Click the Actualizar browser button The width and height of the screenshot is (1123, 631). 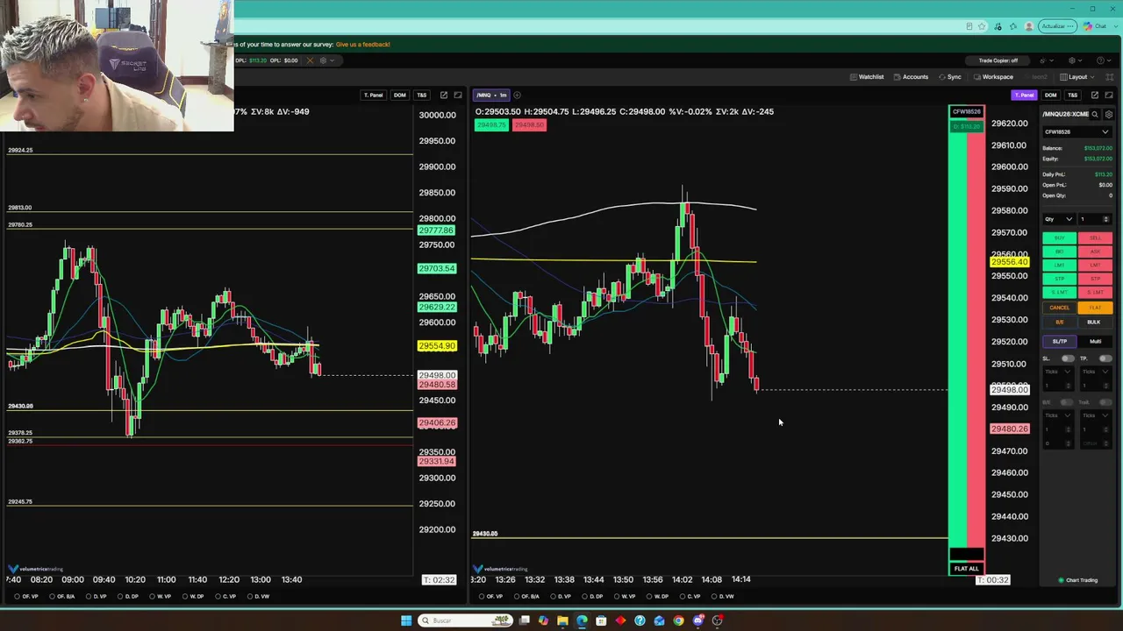(x=1056, y=26)
